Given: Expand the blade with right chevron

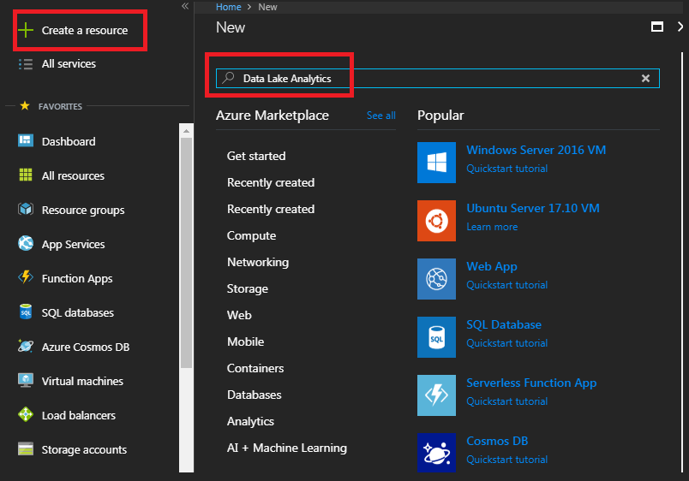Looking at the screenshot, I should click(680, 27).
